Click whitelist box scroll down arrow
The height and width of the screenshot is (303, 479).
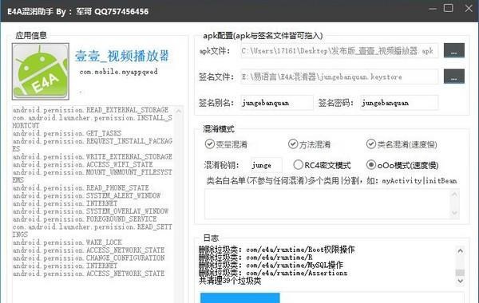[x=454, y=213]
